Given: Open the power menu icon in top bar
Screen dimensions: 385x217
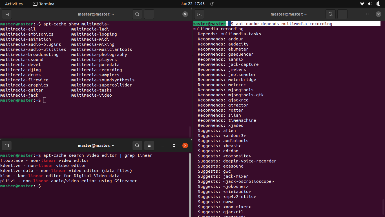Looking at the screenshot, I should point(378,4).
